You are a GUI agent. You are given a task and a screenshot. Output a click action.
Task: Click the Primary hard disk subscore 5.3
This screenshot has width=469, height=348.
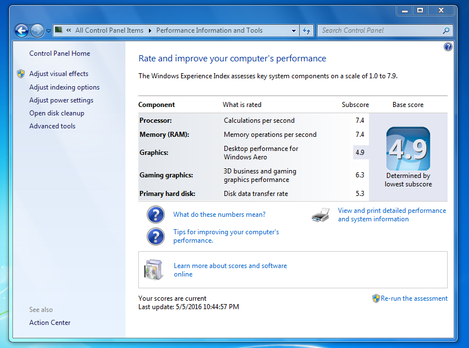tap(360, 194)
